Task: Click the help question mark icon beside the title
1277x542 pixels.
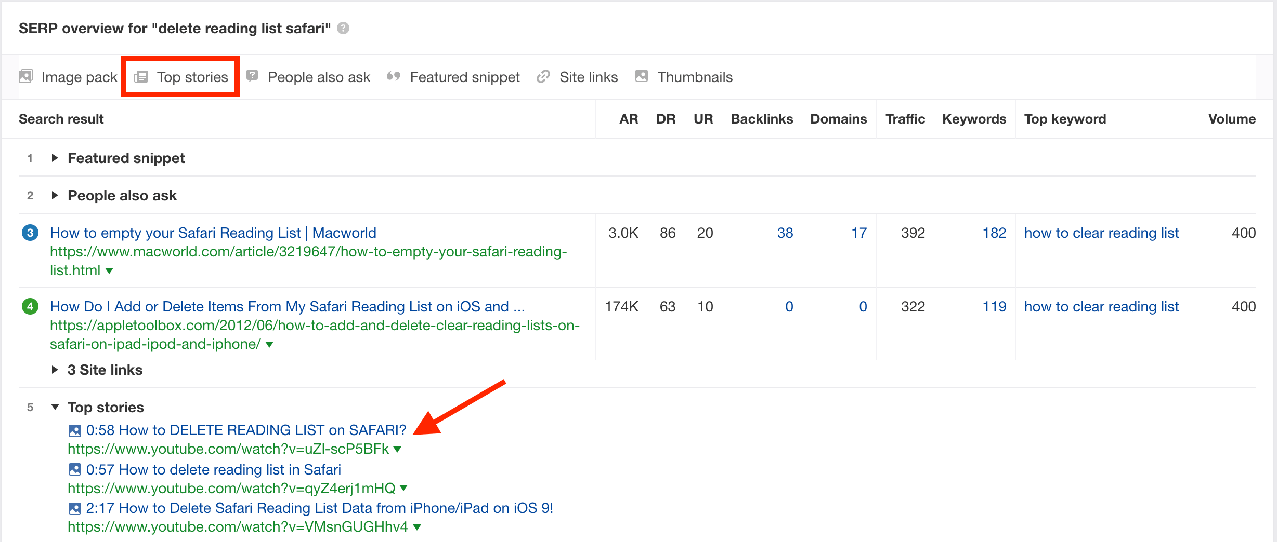Action: (x=343, y=28)
